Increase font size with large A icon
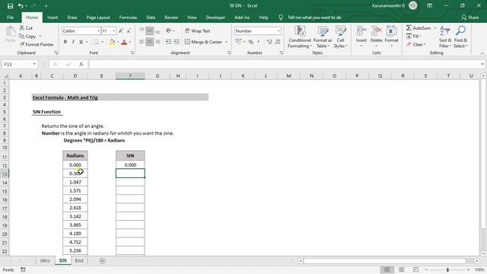The height and width of the screenshot is (274, 487). click(121, 30)
